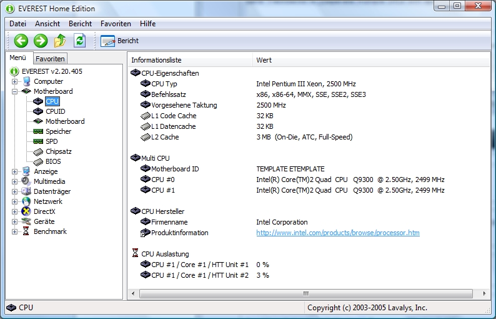Click the folder Up level icon
Viewport: 496px width, 319px height.
click(60, 41)
